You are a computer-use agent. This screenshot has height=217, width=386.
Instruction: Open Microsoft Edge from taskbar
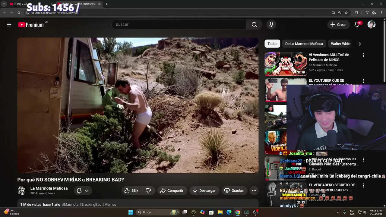pos(229,212)
